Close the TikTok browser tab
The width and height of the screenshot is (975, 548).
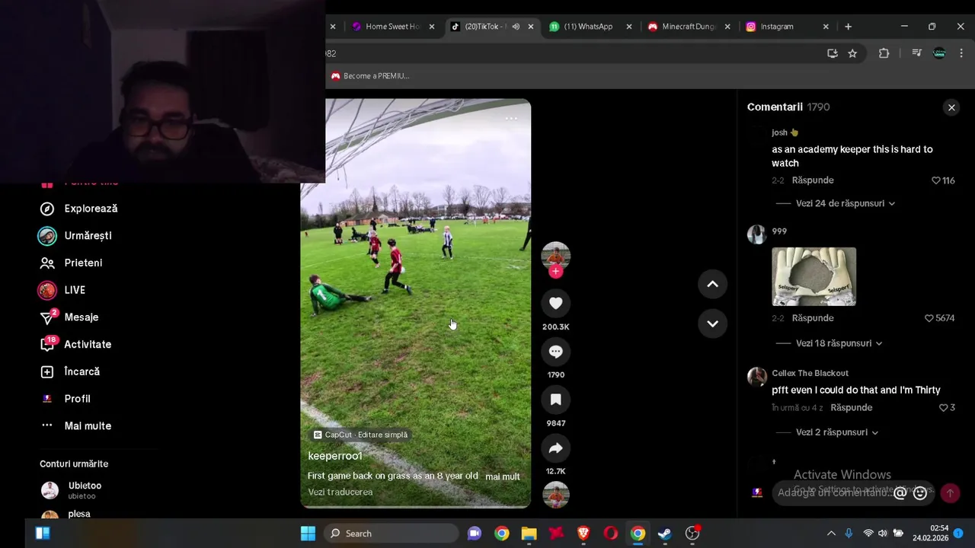pos(531,27)
